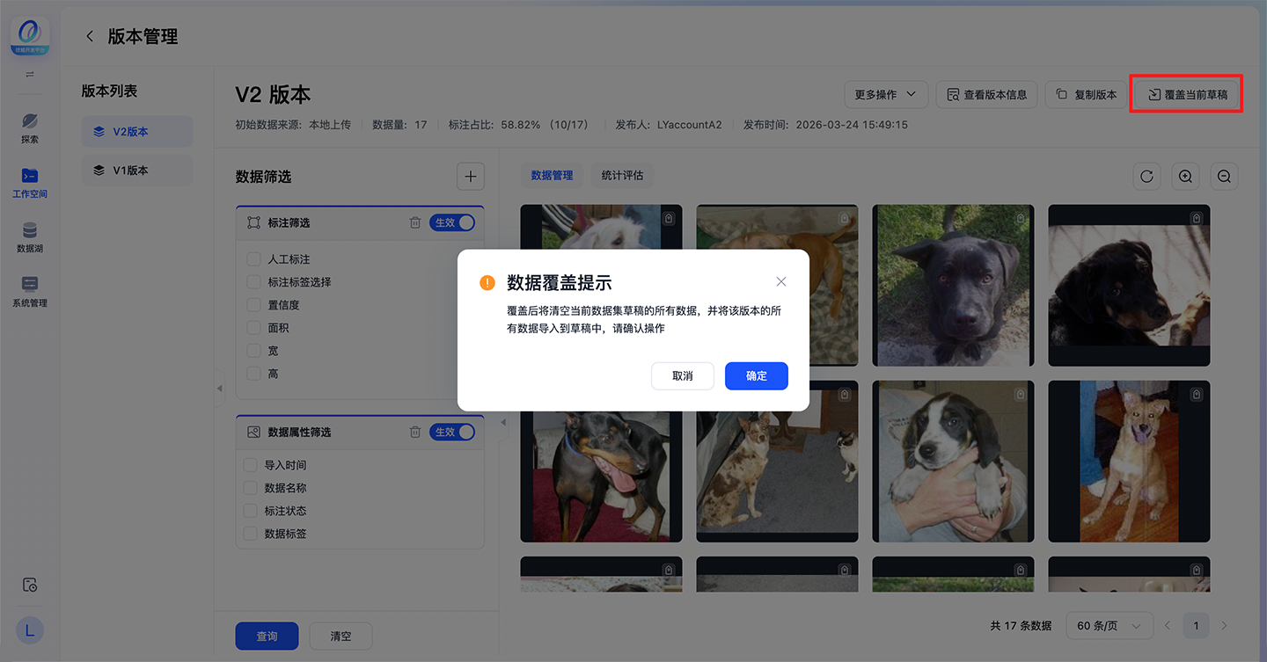Open the task history icon above the avatar
Screen dimensions: 1267x662
click(x=30, y=586)
